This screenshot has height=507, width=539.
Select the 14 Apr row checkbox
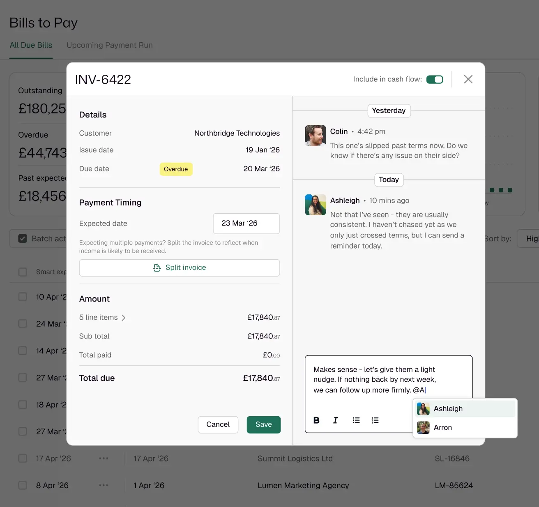(23, 350)
